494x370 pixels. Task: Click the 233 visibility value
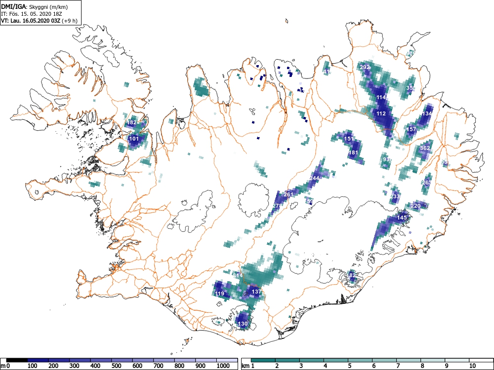tap(395, 196)
